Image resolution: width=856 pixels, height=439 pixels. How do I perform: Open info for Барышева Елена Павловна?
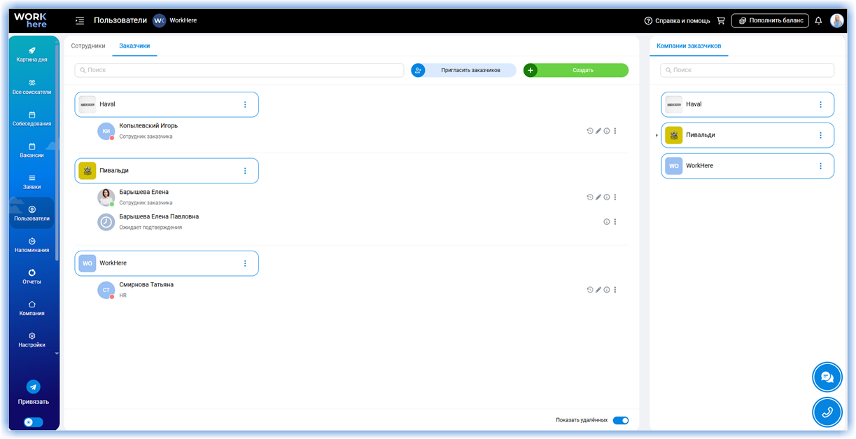(x=607, y=222)
